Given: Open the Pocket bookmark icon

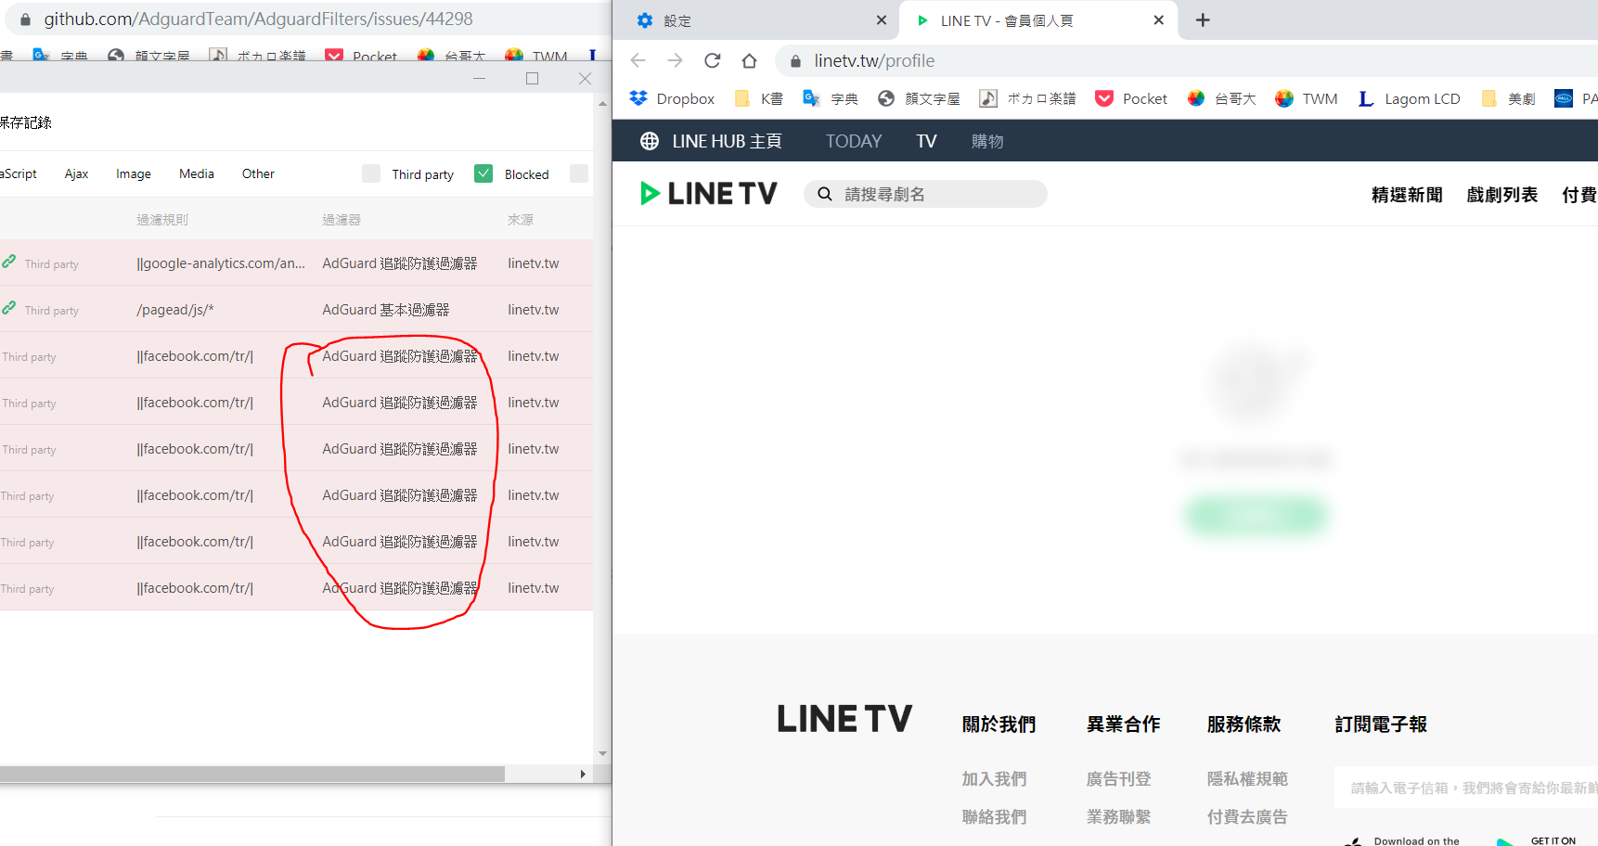Looking at the screenshot, I should pos(1105,98).
